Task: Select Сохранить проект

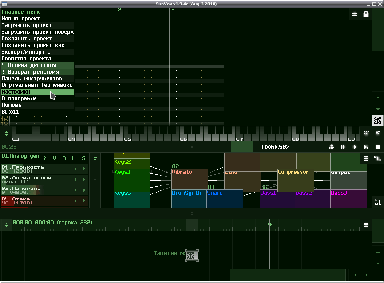Action: [x=37, y=39]
